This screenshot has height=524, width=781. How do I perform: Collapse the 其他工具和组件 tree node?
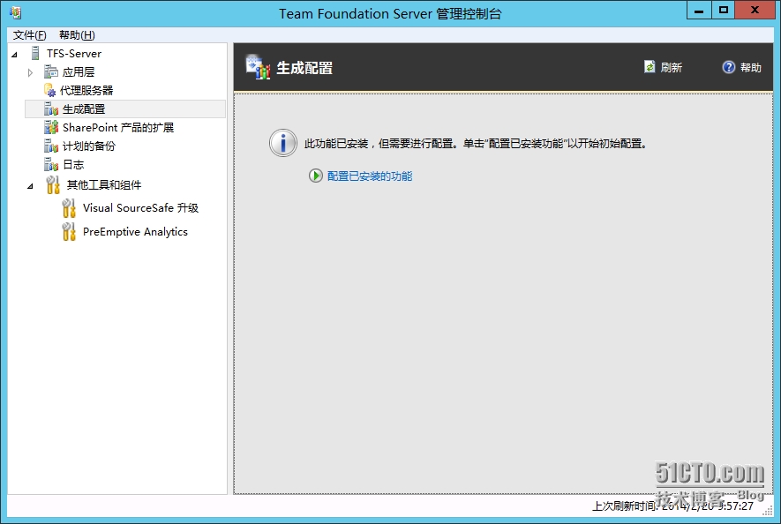tap(30, 186)
